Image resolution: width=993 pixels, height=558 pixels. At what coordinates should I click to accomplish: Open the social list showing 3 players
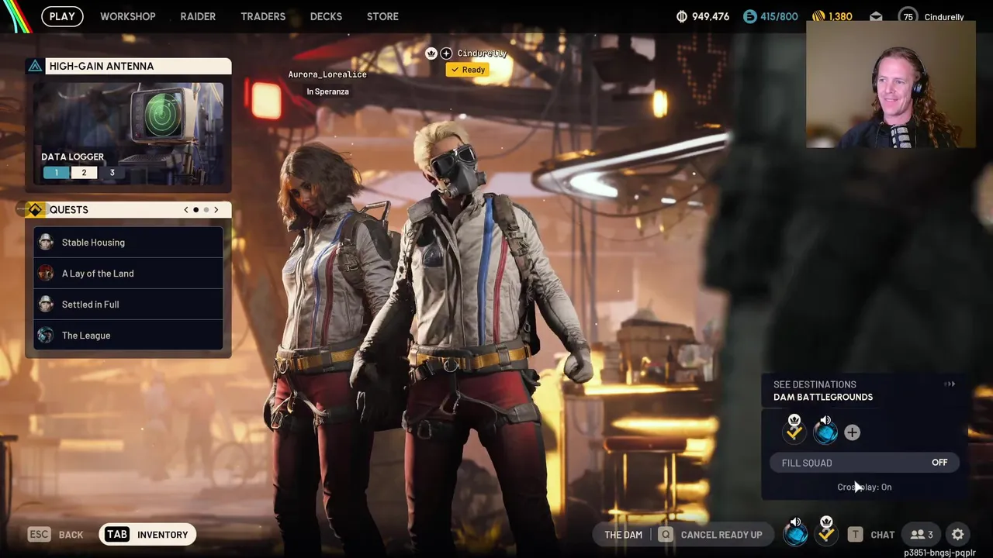922,535
